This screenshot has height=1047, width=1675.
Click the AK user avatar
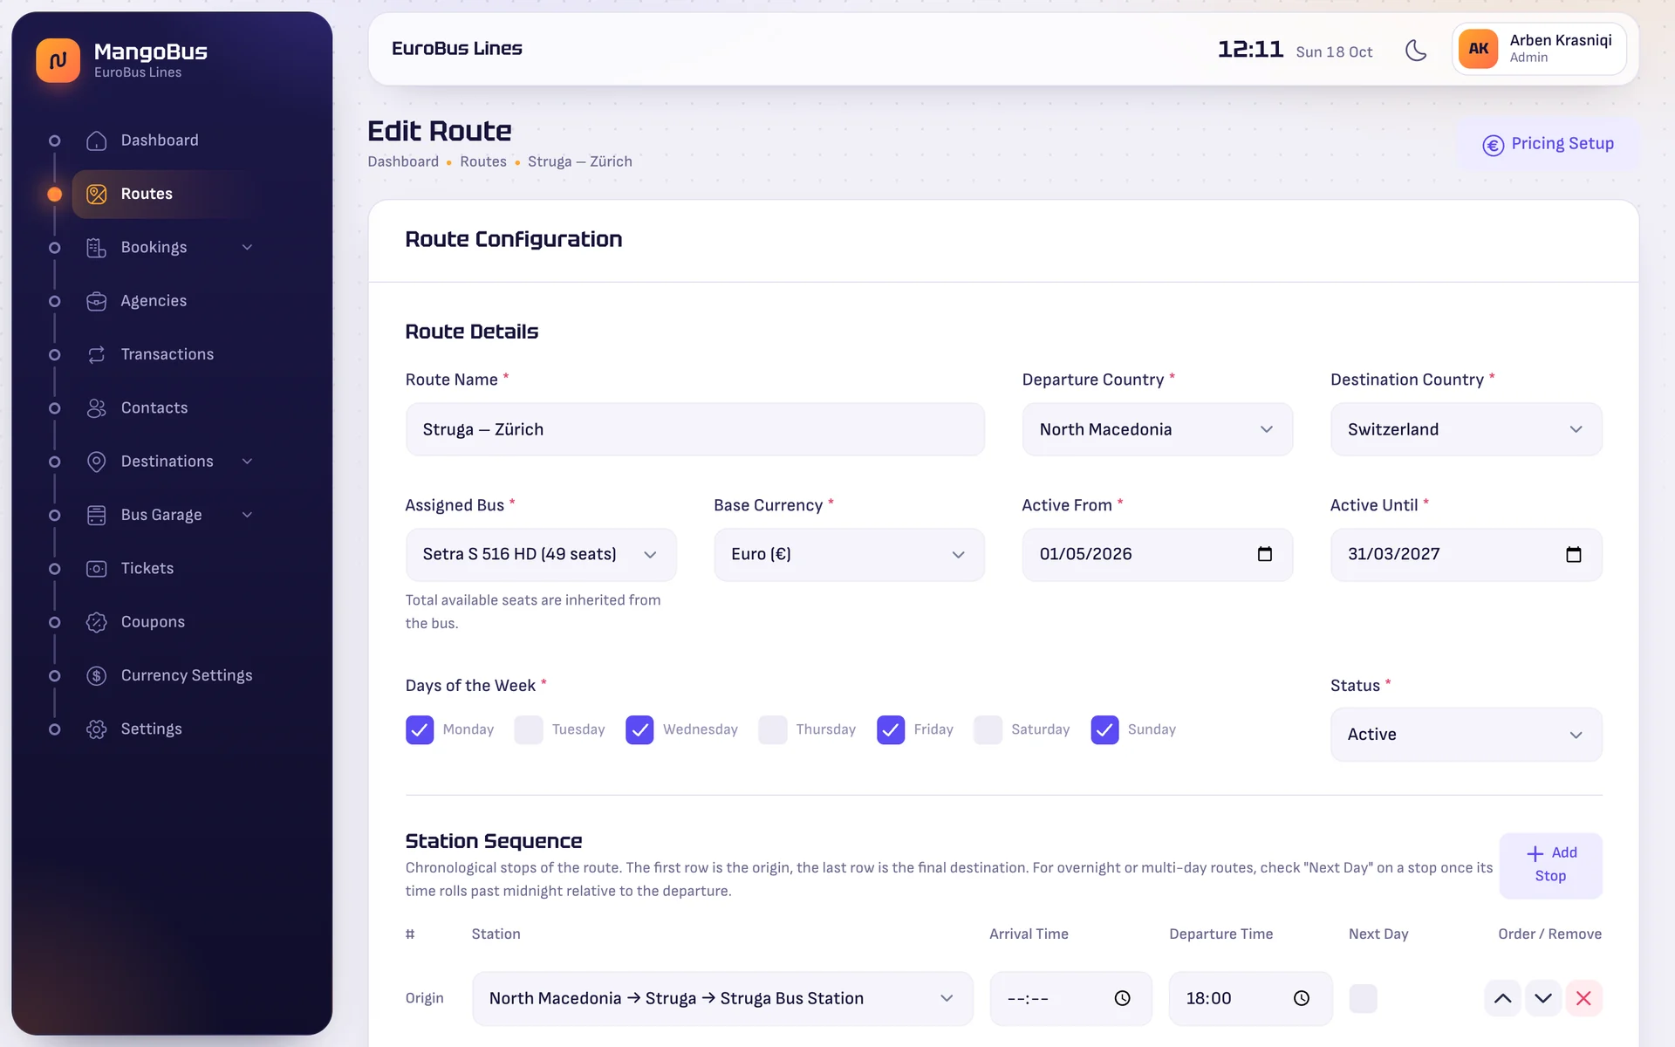(x=1478, y=49)
